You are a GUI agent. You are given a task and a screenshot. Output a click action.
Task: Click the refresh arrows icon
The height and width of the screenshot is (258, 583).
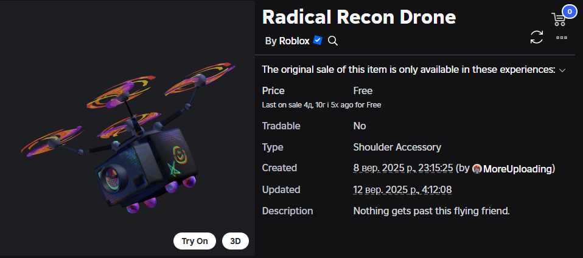click(537, 38)
